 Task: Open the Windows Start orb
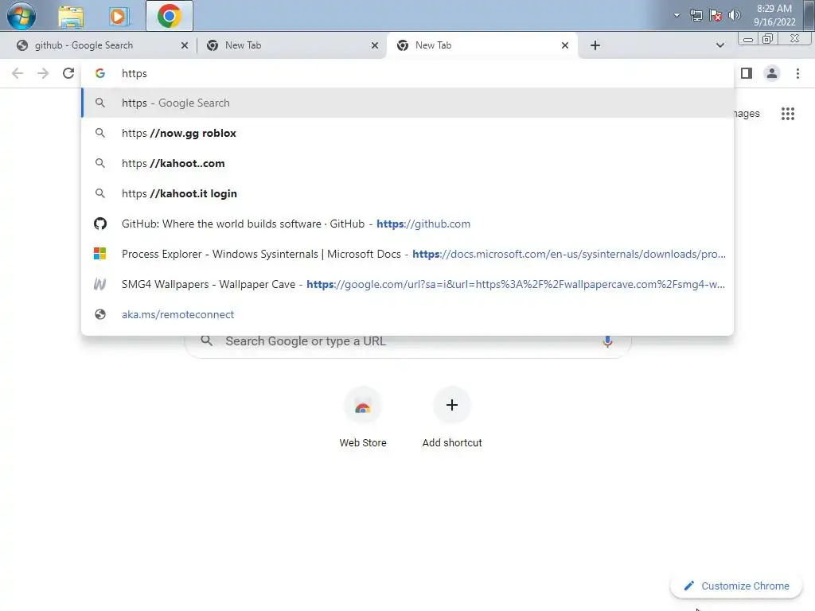click(21, 15)
